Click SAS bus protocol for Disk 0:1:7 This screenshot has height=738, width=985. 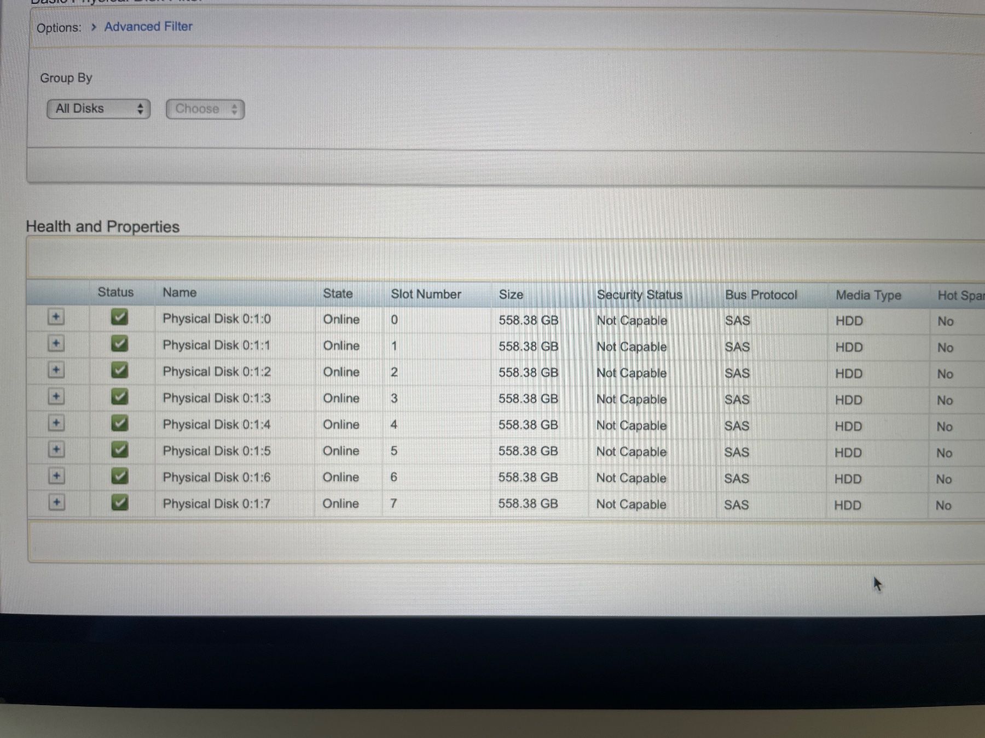tap(736, 505)
